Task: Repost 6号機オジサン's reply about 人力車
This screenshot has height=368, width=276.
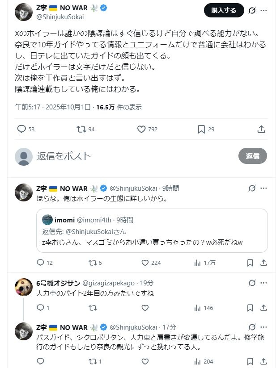Action: [x=93, y=308]
